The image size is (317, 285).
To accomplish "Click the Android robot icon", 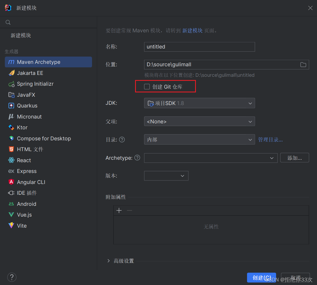I will (11, 204).
